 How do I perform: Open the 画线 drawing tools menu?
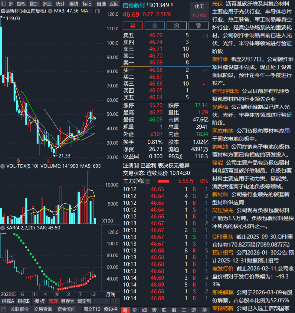[74, 4]
